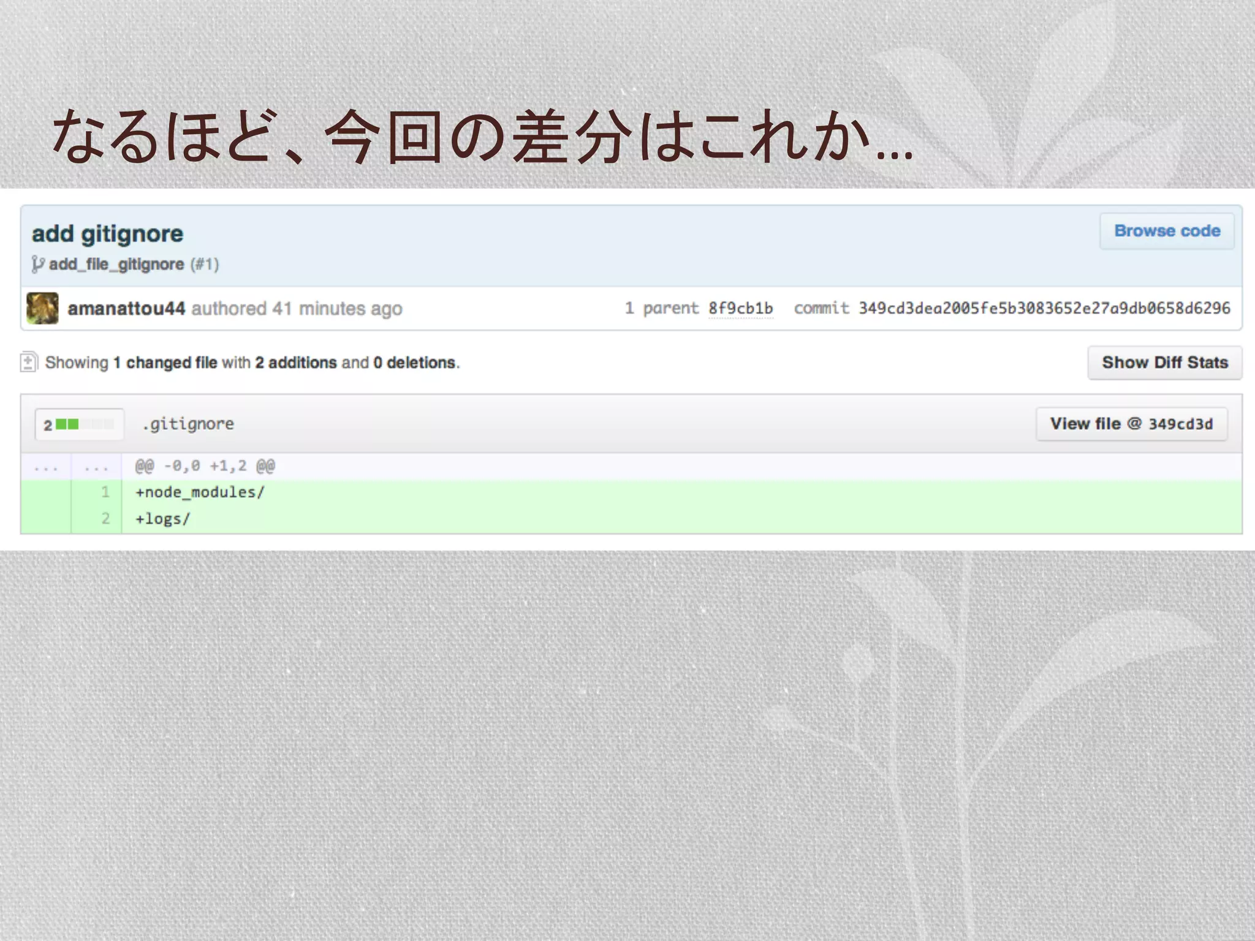Click the slide title なるほど、今回の差分はこれか…

(483, 137)
